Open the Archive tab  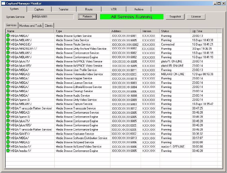(x=139, y=9)
